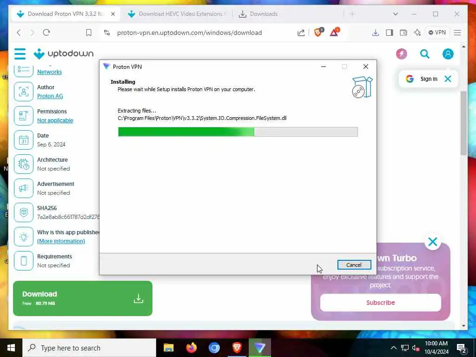Bookmark this page icon

coord(89,33)
